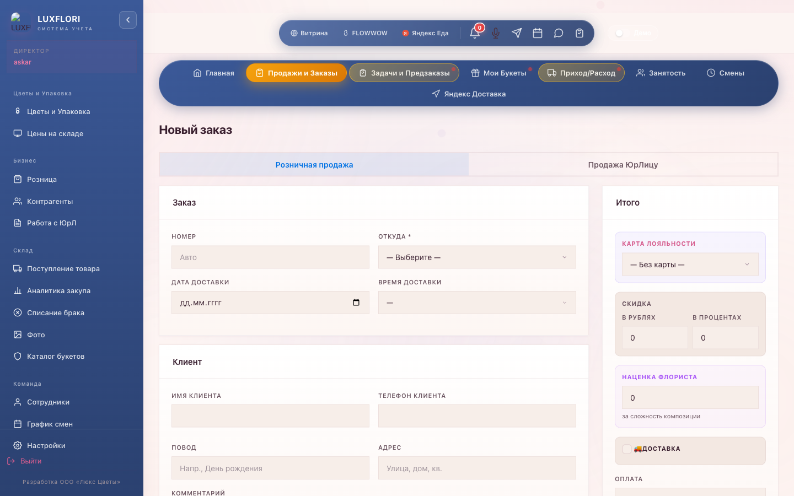This screenshot has width=794, height=496.
Task: Go to Главная in navigation bar
Action: pos(213,73)
